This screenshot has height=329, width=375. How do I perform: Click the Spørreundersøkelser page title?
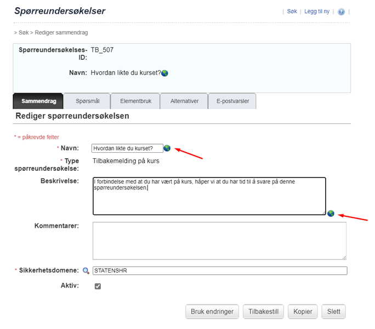pos(60,11)
